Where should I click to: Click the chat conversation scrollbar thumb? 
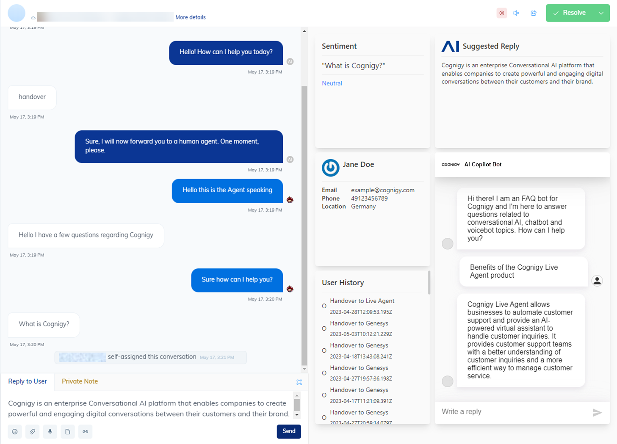(304, 226)
